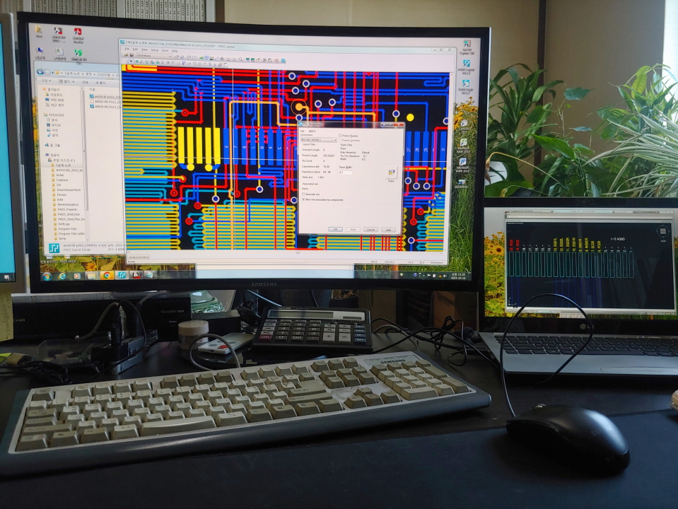Select the first am20 PADS file in Explorer
The width and height of the screenshot is (678, 509).
[105, 97]
